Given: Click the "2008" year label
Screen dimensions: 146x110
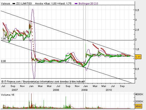Looking at the screenshot, I should point(56,90).
